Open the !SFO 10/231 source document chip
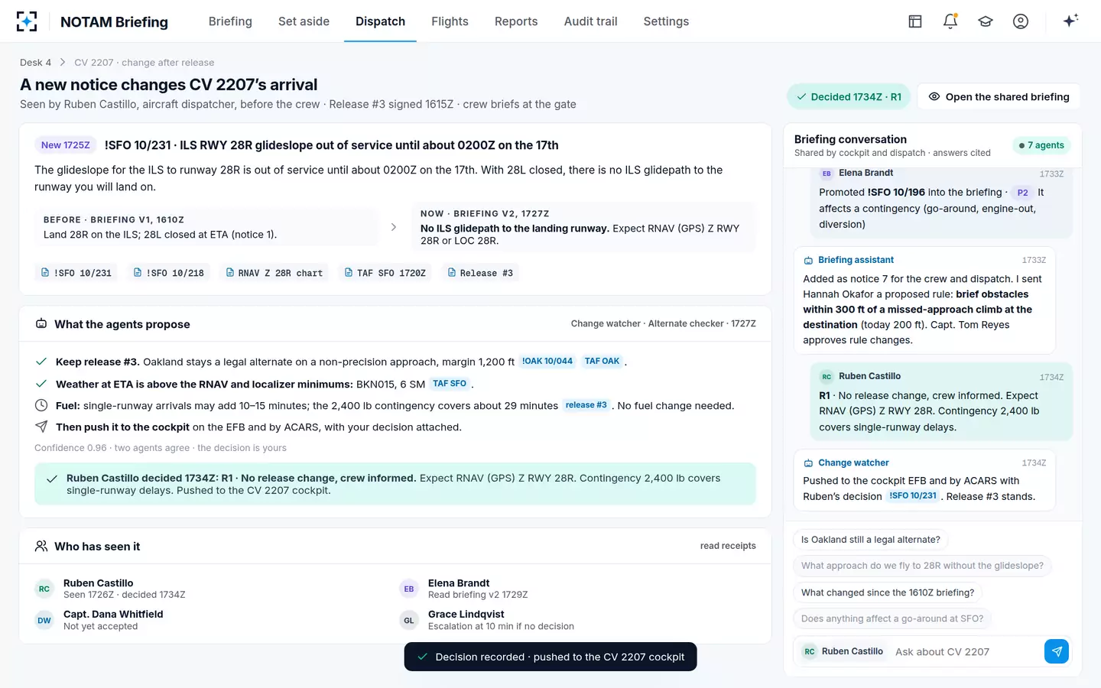 (76, 273)
